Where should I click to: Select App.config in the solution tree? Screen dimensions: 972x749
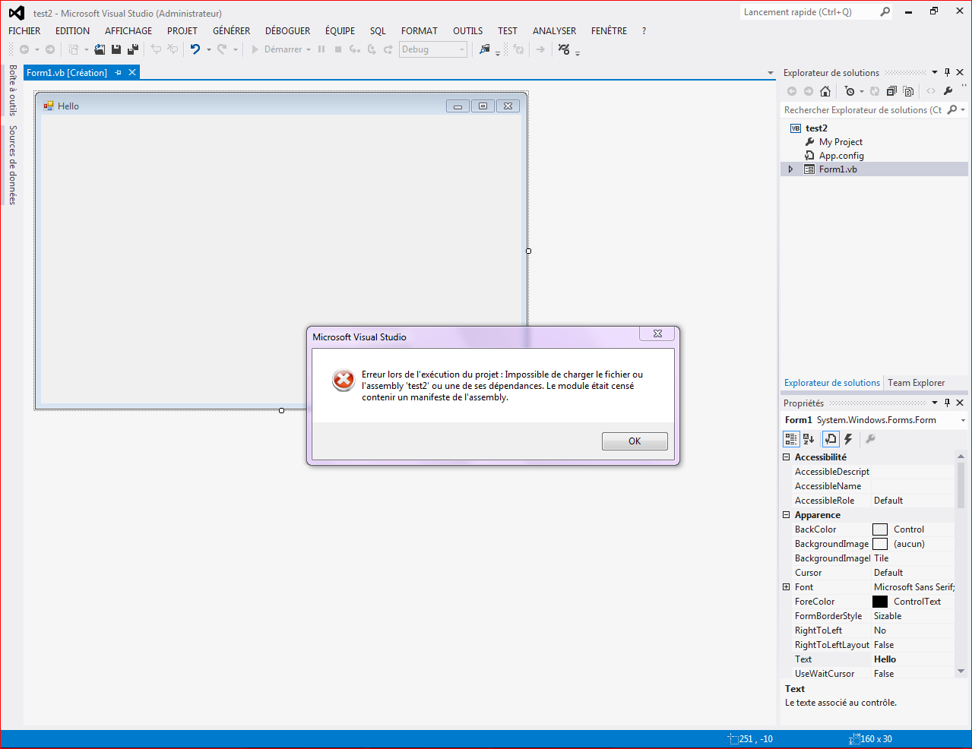coord(841,156)
